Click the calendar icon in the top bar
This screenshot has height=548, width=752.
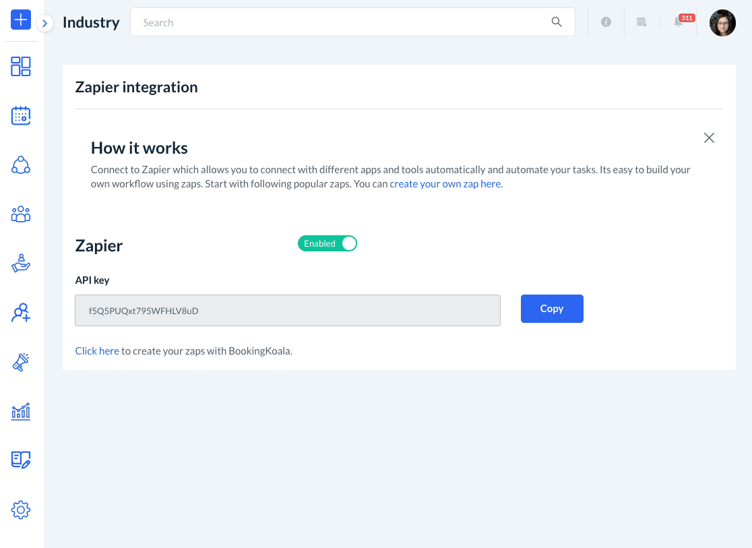[x=641, y=22]
